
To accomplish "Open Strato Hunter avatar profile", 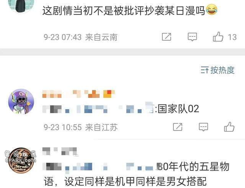I will click(x=21, y=160).
